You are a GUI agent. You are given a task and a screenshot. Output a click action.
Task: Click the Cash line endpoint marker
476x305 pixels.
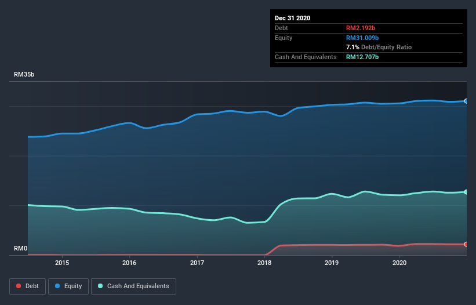pos(466,192)
